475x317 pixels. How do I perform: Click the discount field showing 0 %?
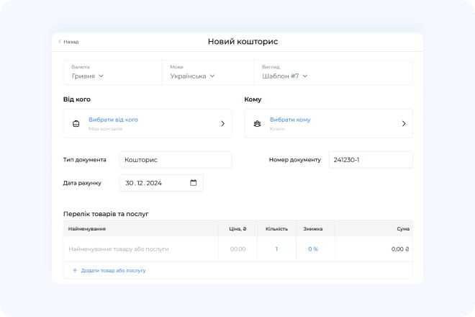point(313,249)
